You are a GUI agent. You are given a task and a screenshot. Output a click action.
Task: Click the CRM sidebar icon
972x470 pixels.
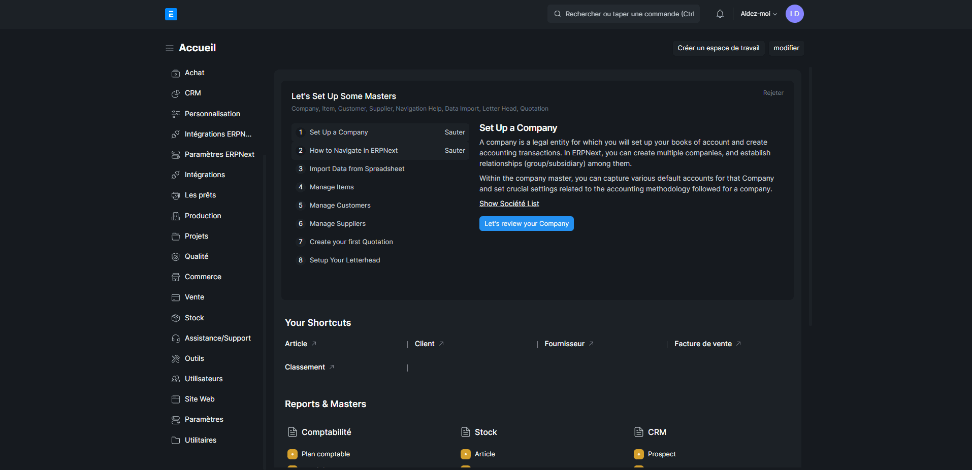coord(176,94)
